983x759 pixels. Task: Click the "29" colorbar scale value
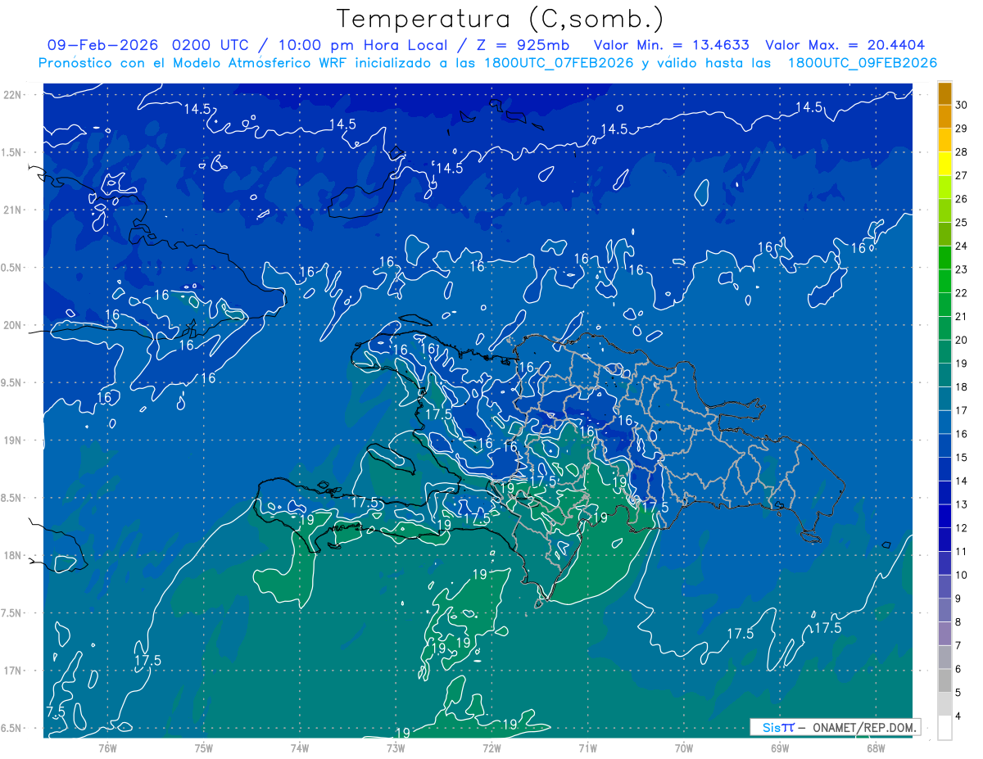[962, 129]
